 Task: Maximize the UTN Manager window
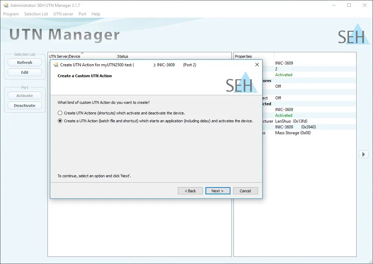(x=349, y=5)
